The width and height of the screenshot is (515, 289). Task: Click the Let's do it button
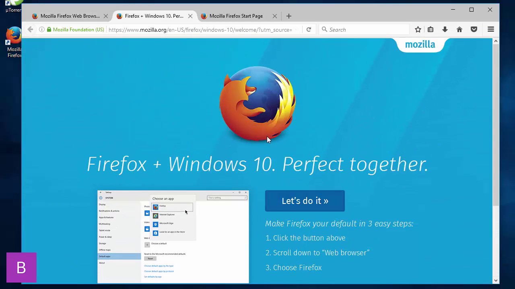[x=305, y=201]
